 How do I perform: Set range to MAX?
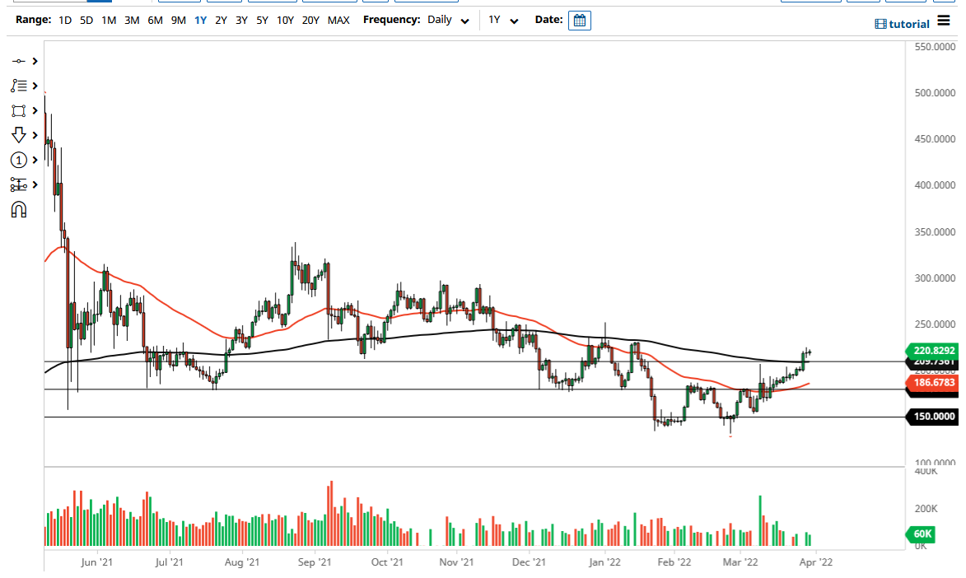pos(338,21)
